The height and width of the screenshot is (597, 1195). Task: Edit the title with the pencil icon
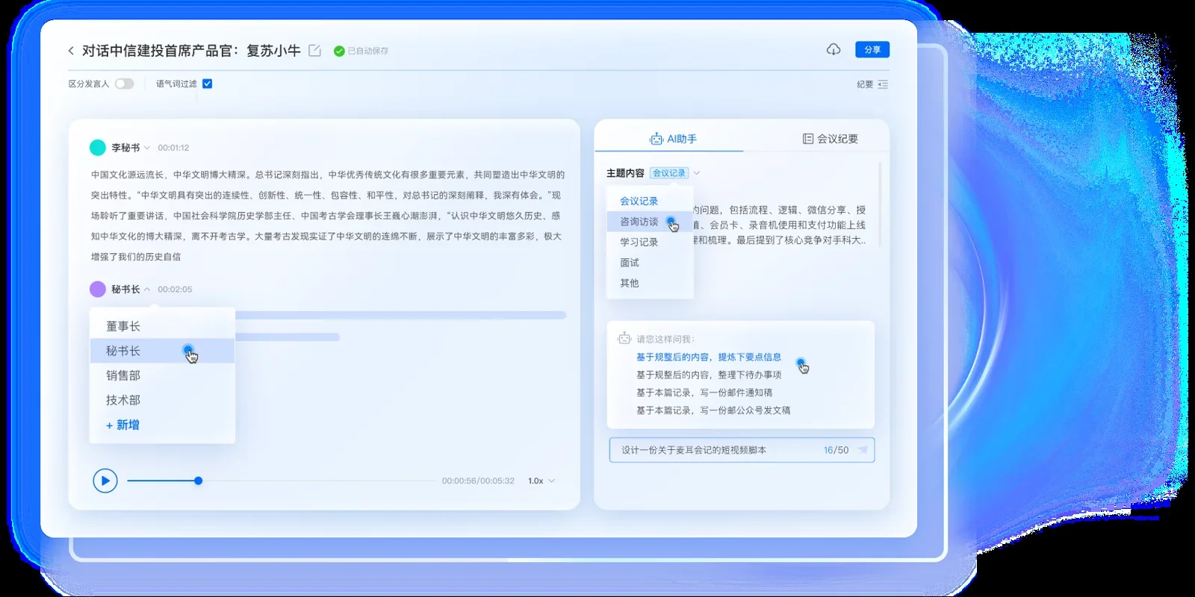(x=314, y=51)
